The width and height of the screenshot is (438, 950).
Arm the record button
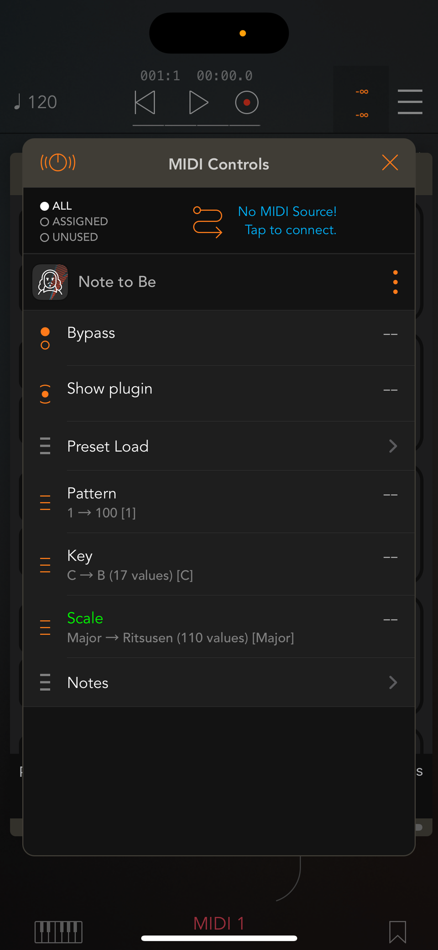point(247,102)
